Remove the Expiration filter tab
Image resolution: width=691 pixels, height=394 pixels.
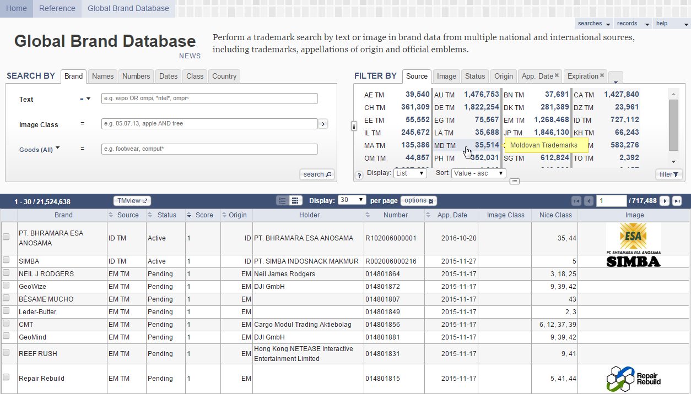pos(602,76)
